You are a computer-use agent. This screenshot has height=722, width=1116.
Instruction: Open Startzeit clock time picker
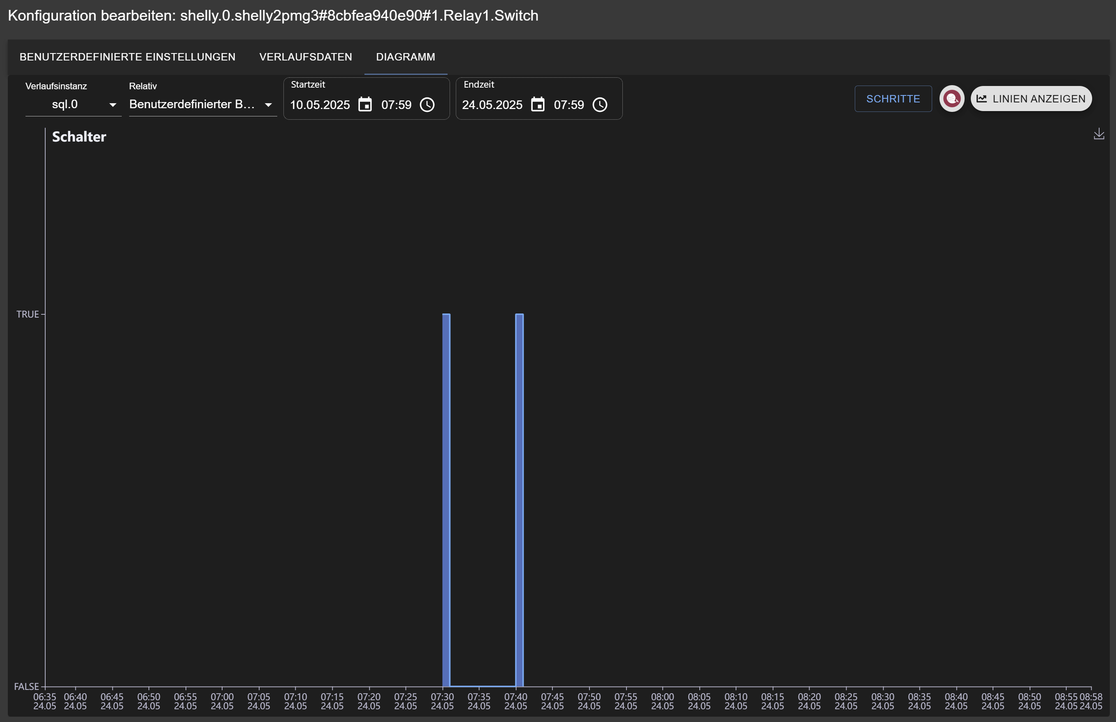[x=427, y=104]
